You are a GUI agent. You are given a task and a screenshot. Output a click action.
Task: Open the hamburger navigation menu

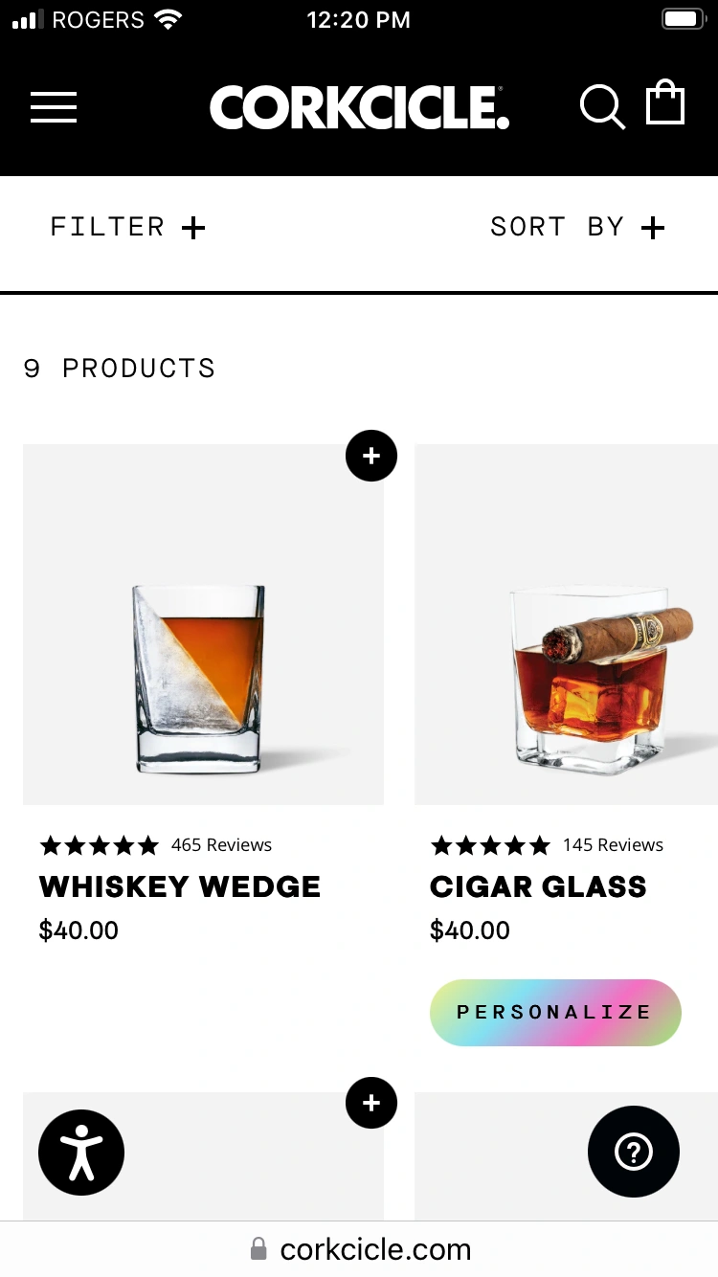tap(54, 106)
